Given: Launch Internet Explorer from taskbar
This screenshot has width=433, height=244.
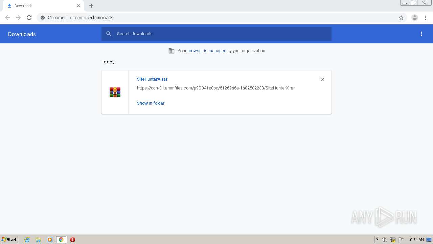Looking at the screenshot, I should pyautogui.click(x=27, y=240).
